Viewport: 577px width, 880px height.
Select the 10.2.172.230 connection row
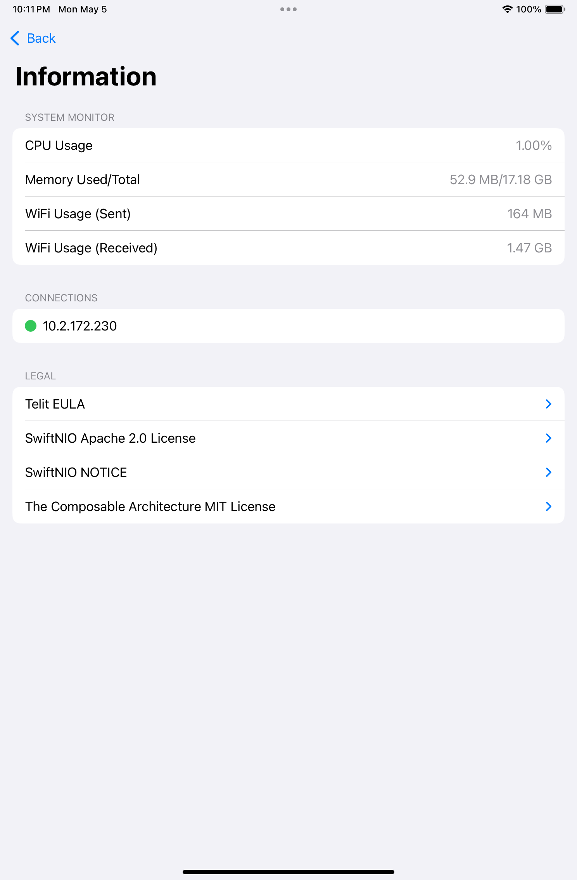tap(288, 326)
